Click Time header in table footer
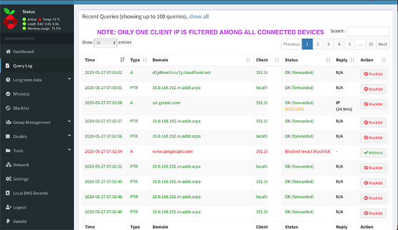398x230 pixels. [90, 227]
